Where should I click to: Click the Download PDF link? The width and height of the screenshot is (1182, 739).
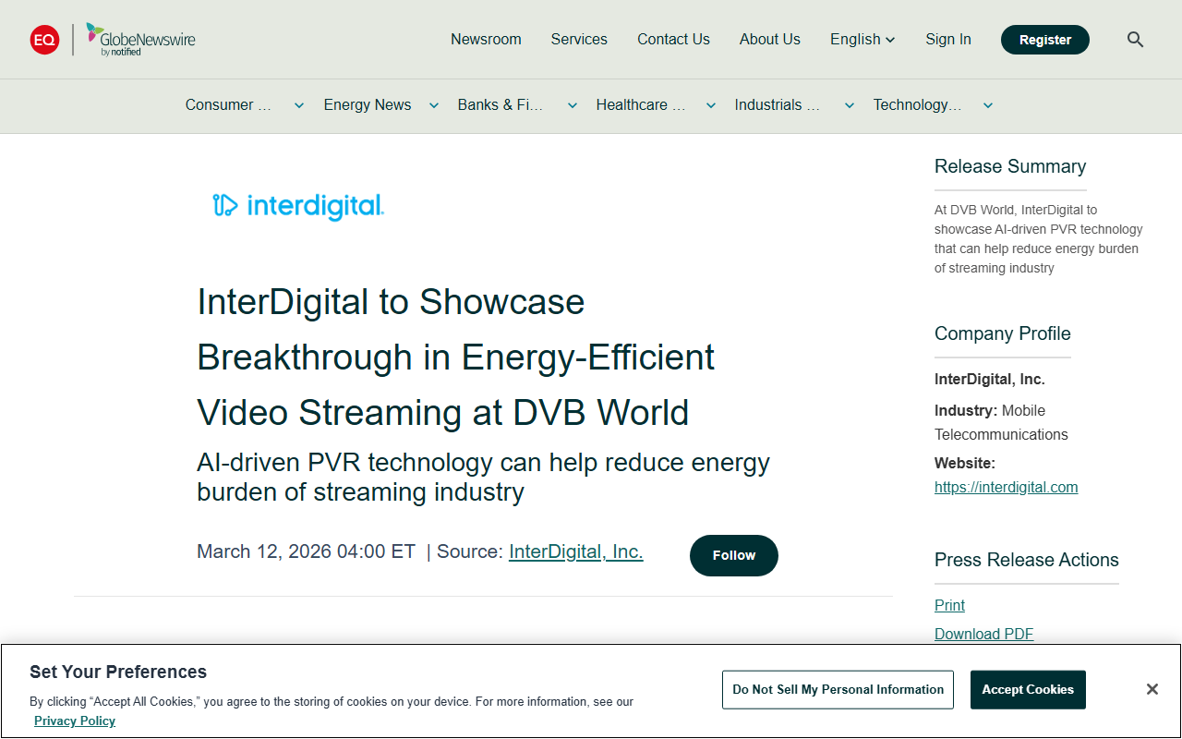pos(984,634)
